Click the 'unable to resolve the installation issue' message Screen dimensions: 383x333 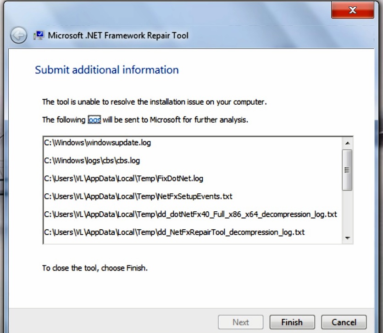tap(155, 102)
